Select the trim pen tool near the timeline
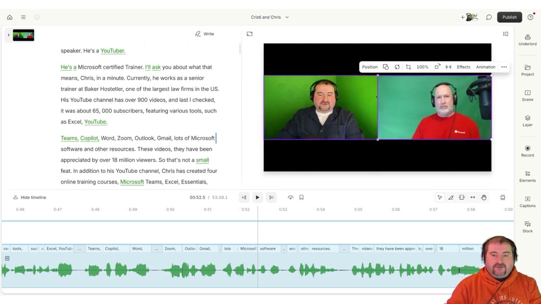The height and width of the screenshot is (304, 541). [451, 197]
